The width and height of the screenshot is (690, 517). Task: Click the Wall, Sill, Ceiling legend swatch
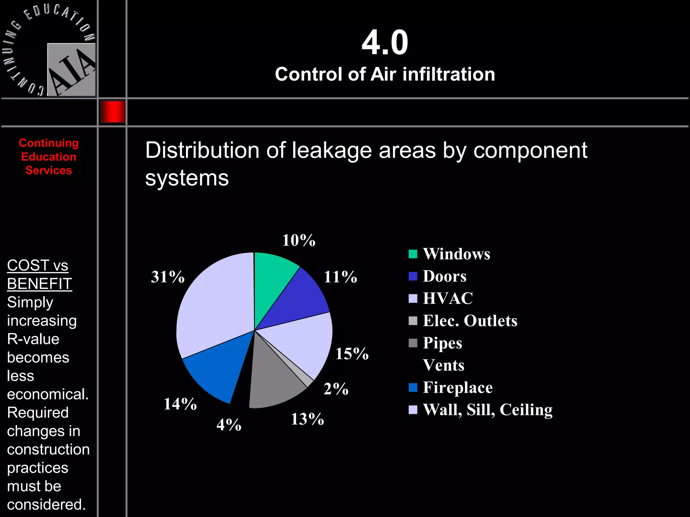(x=413, y=410)
